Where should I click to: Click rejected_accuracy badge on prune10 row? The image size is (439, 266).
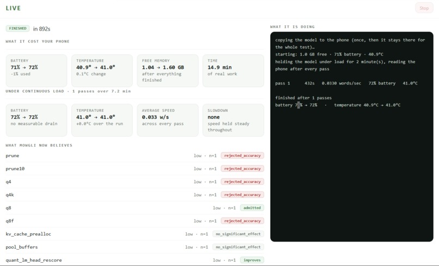242,169
